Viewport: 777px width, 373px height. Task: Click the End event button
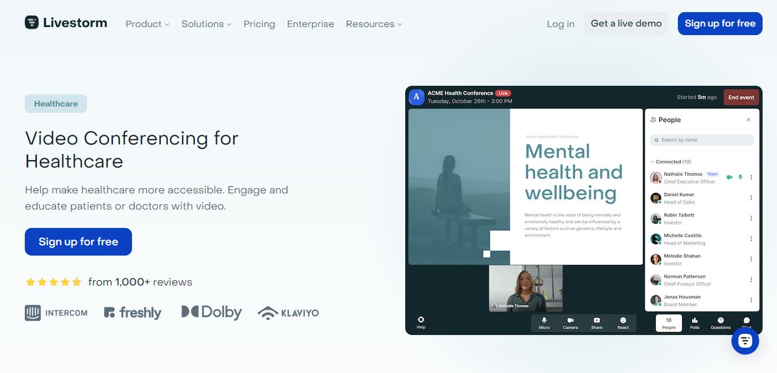pos(741,97)
